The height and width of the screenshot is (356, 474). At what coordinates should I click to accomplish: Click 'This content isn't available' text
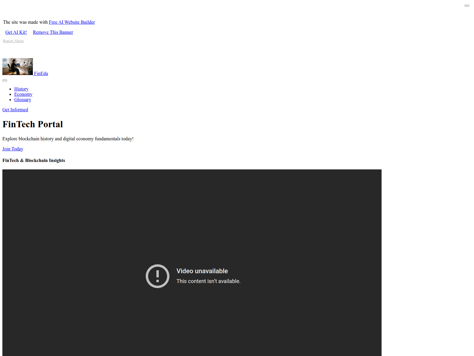[x=208, y=281]
